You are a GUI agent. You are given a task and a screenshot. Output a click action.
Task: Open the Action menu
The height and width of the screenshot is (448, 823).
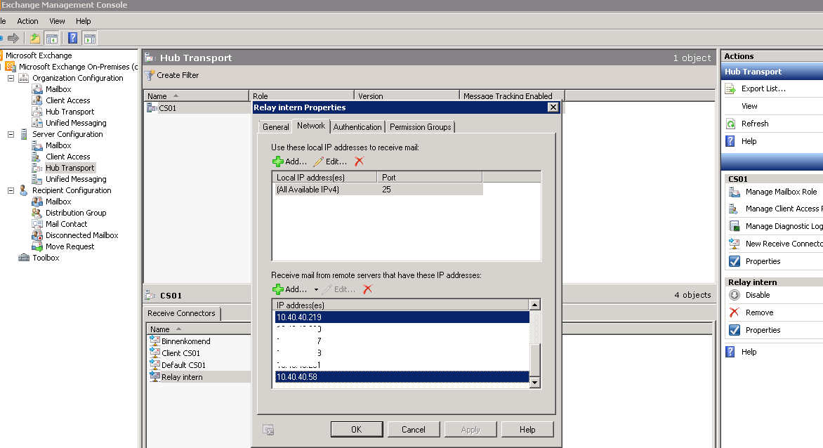(27, 21)
